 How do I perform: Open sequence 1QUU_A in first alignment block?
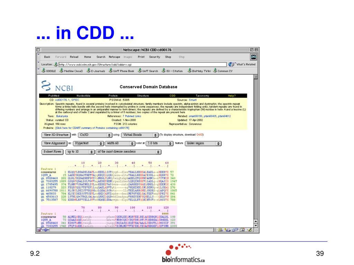(46, 175)
